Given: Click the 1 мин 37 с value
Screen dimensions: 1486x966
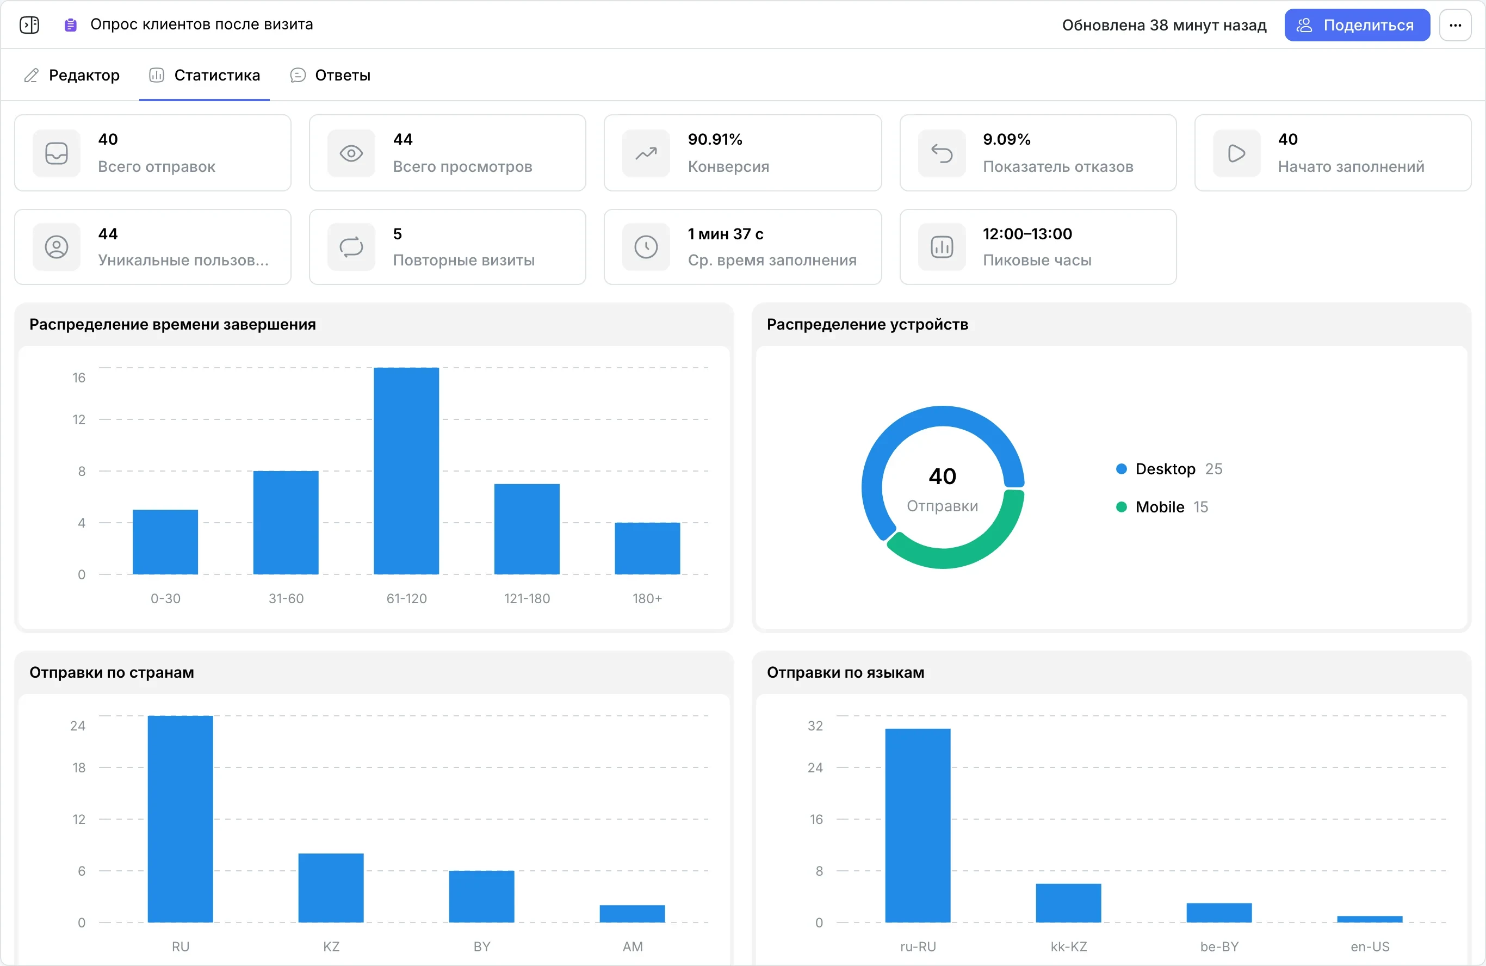Looking at the screenshot, I should (726, 234).
